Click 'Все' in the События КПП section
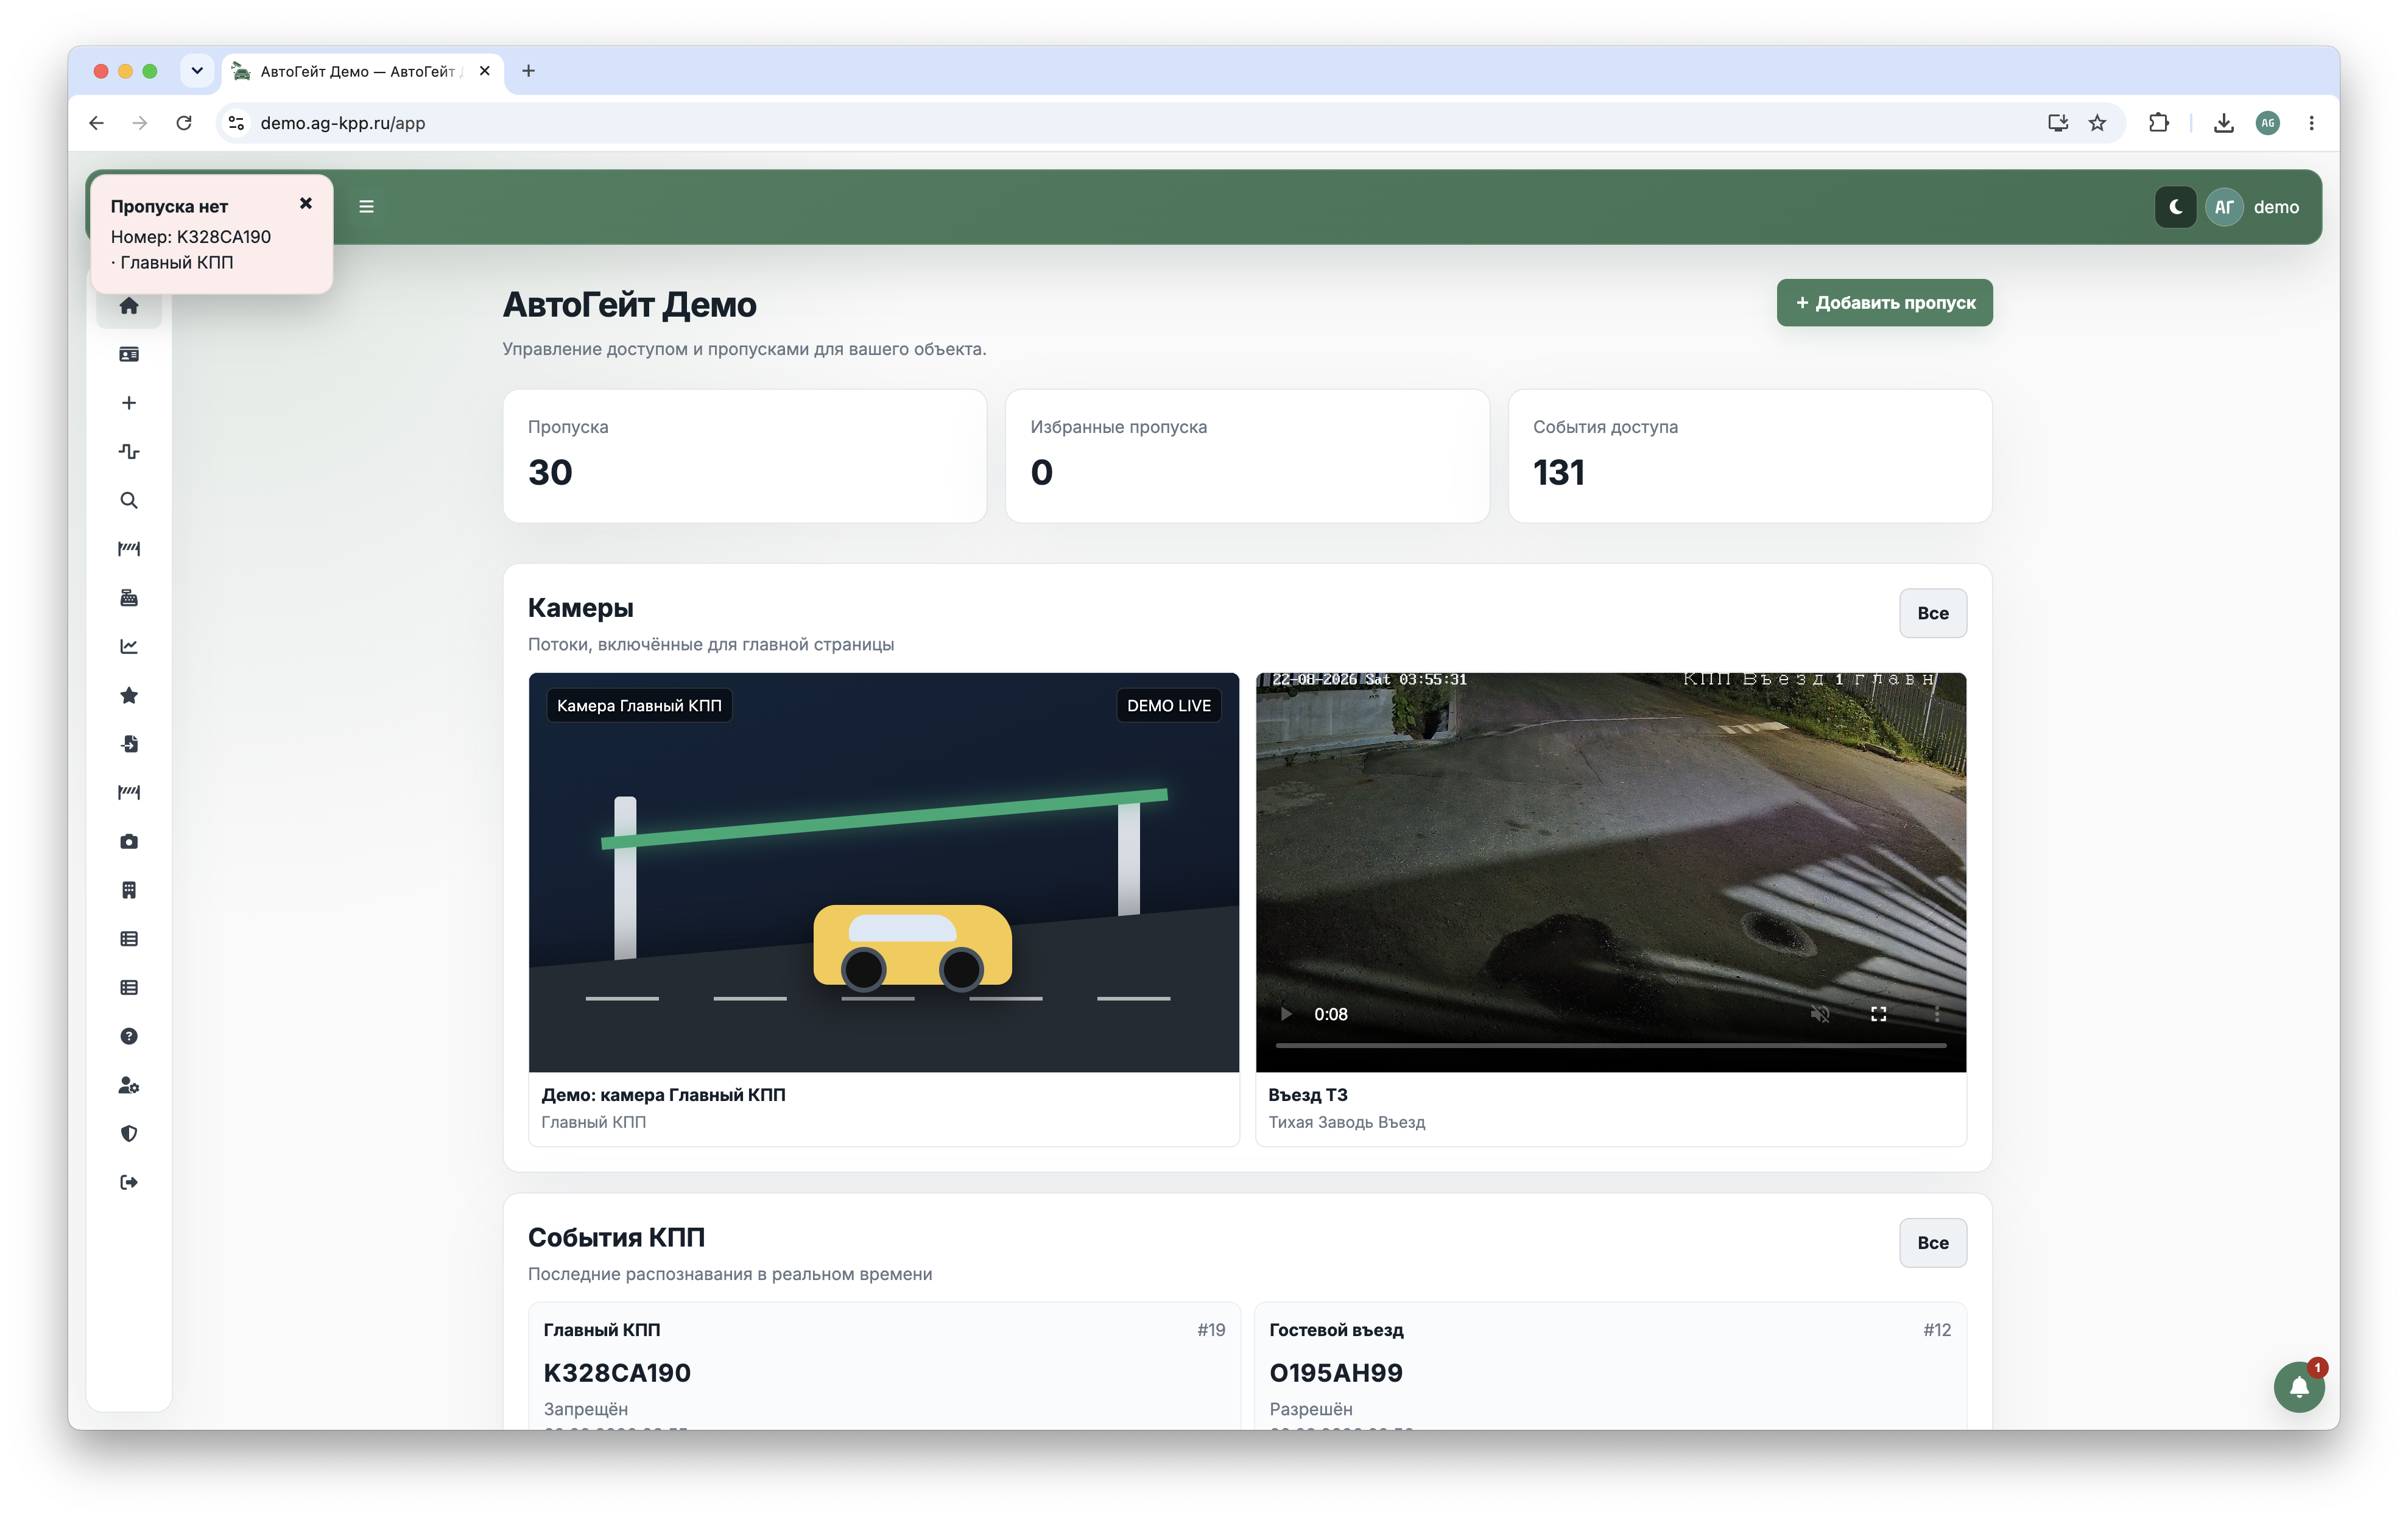Image resolution: width=2408 pixels, height=1520 pixels. click(1932, 1243)
